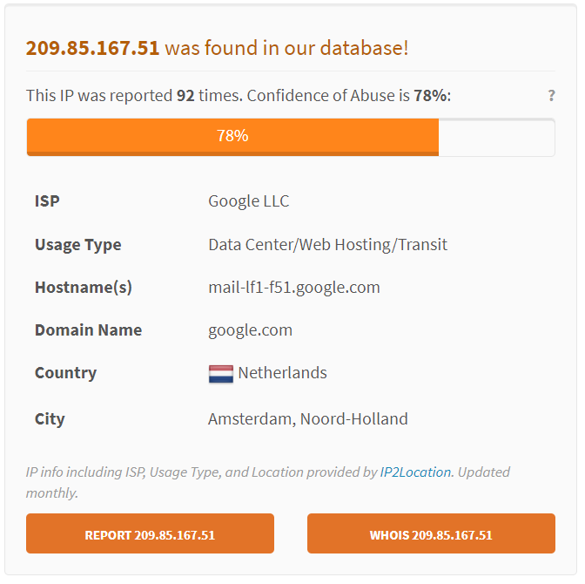Click the Hostname(s) row label
The height and width of the screenshot is (584, 585).
[84, 288]
